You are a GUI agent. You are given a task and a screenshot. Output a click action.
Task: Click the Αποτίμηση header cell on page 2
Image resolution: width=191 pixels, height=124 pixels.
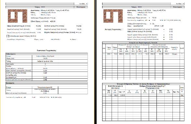177,7
